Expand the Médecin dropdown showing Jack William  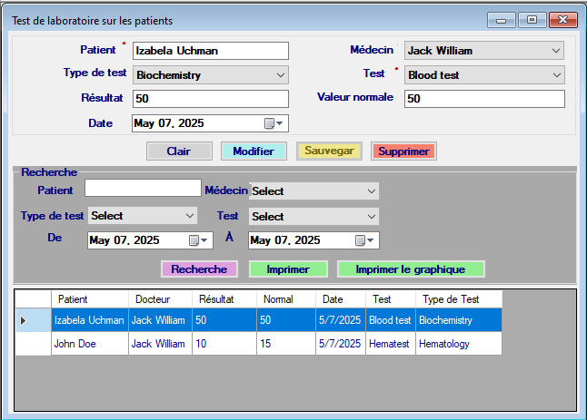click(556, 51)
